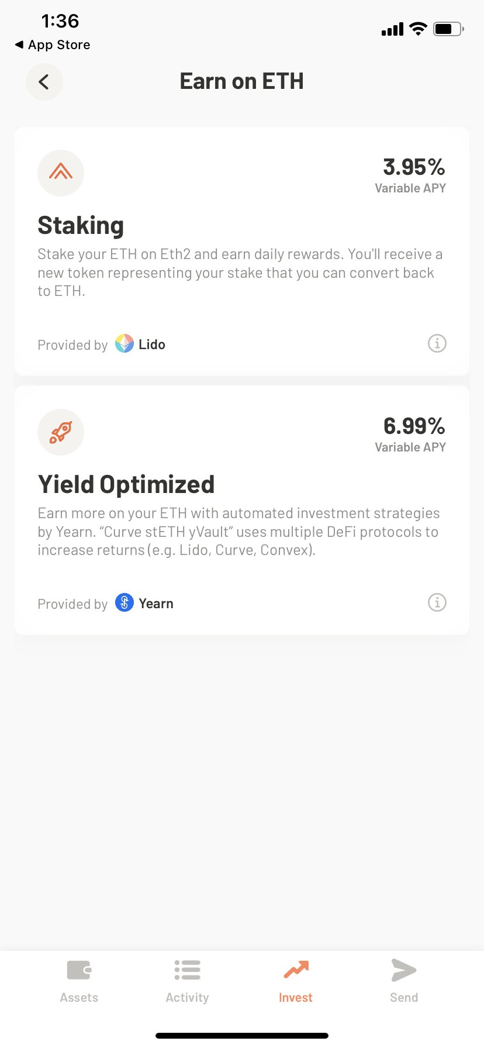
Task: Tap the Yearn logo icon
Action: click(x=125, y=603)
